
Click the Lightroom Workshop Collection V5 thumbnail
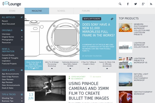click(x=126, y=47)
